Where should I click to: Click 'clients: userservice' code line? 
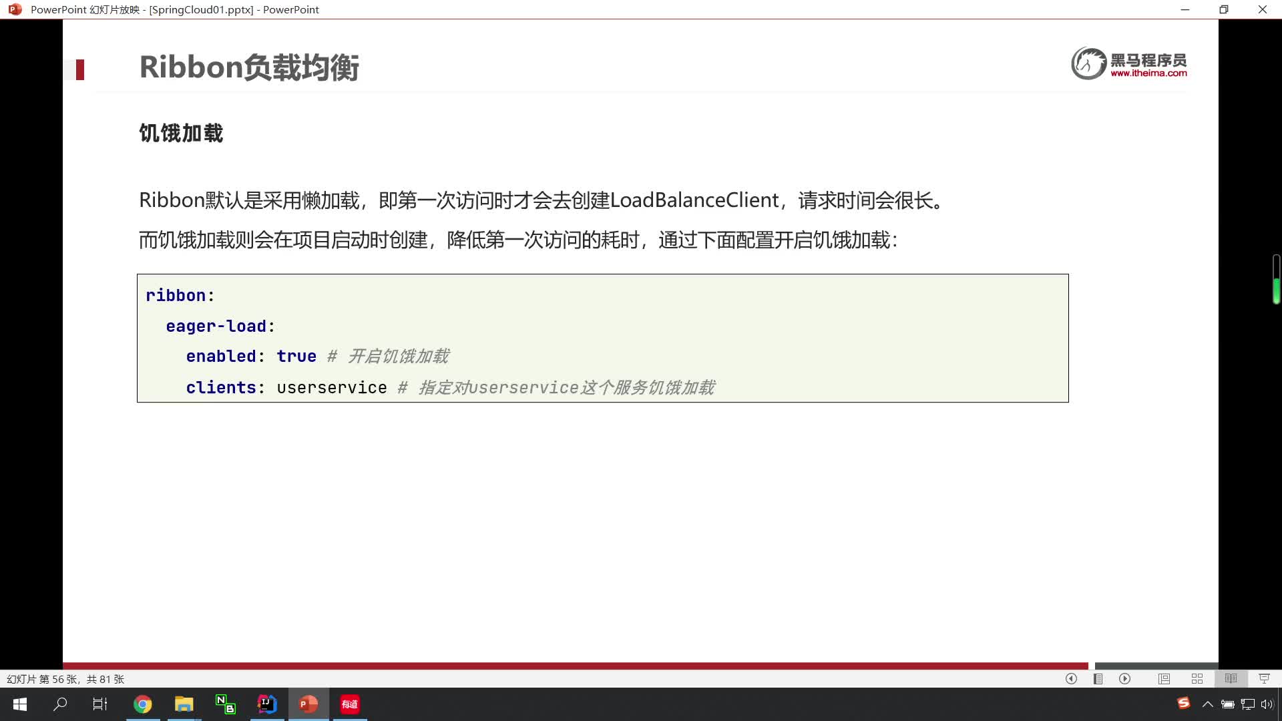(x=286, y=388)
